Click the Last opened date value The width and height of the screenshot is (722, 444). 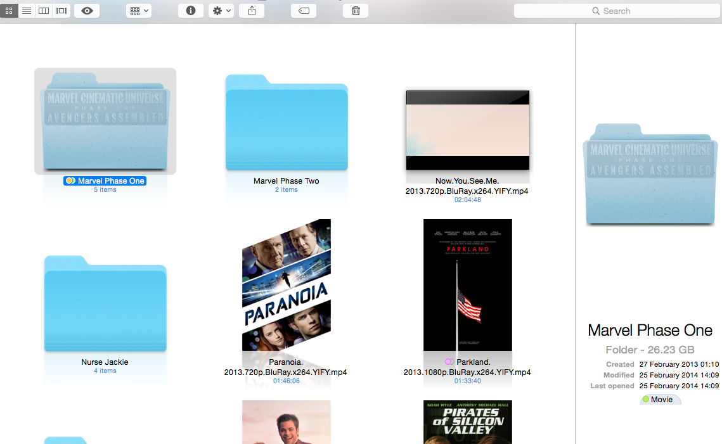(x=679, y=386)
